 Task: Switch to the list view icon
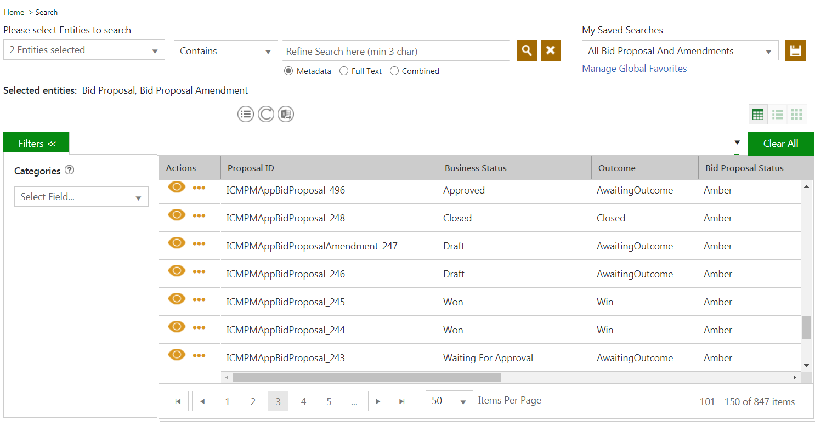click(x=777, y=114)
